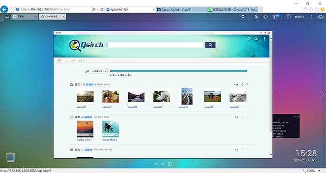Screen dimensions: 326x173
Task: Click the sample22 file name label
Action: [107, 107]
